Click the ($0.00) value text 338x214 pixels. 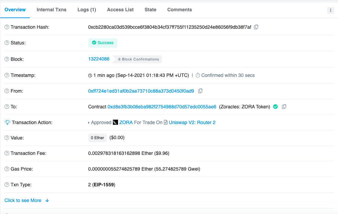coord(117,137)
